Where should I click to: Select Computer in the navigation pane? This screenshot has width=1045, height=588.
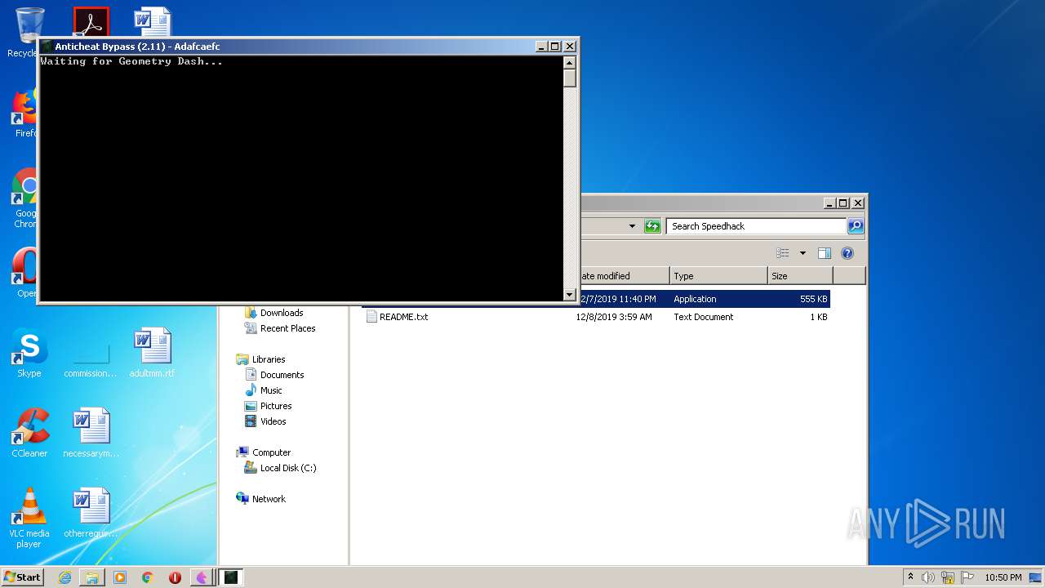pyautogui.click(x=271, y=452)
